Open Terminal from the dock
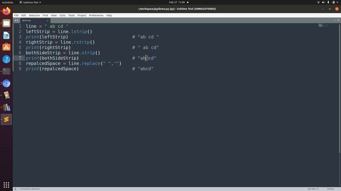The image size is (341, 191). click(6, 71)
